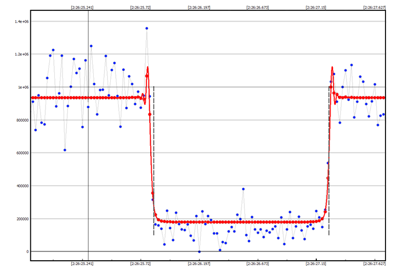The width and height of the screenshot is (408, 272).
Task: Click the top axis label [2:26:26.673]
Action: (258, 8)
